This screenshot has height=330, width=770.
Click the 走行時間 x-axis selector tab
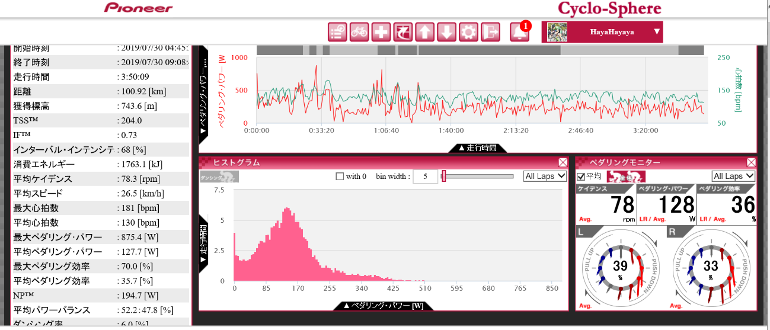point(477,148)
